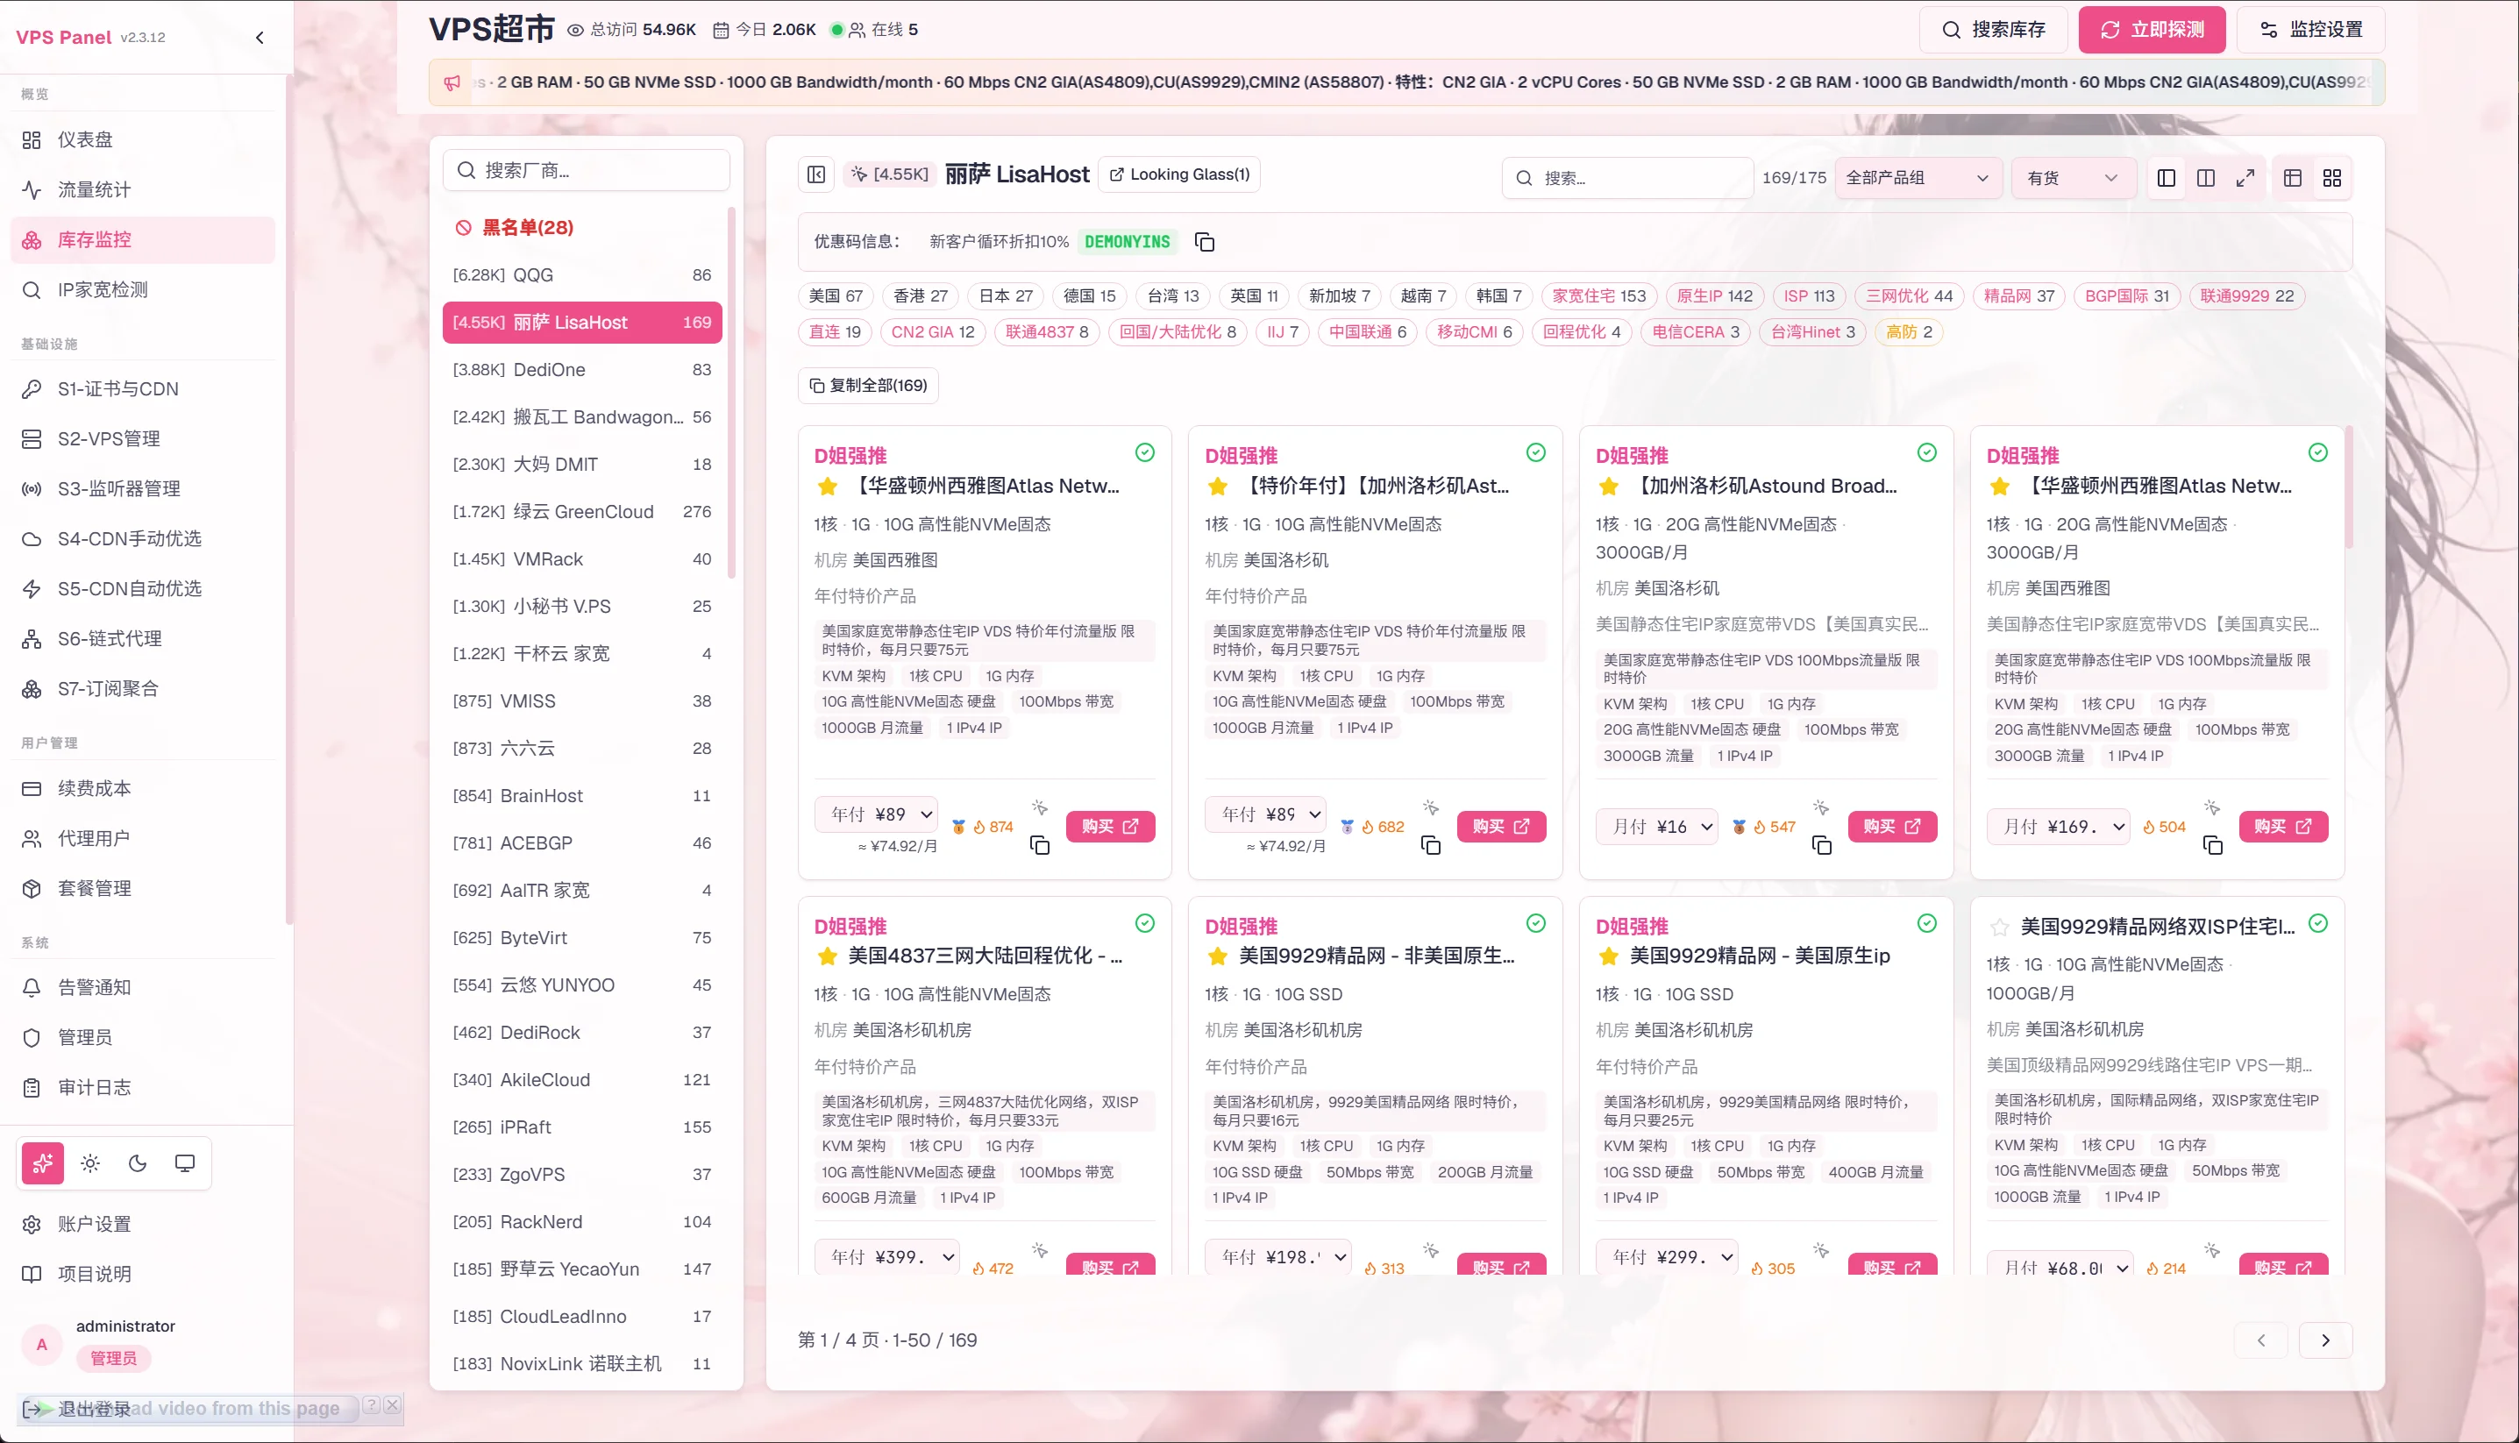Open 黑名单(28) blacklist entry

coord(581,228)
